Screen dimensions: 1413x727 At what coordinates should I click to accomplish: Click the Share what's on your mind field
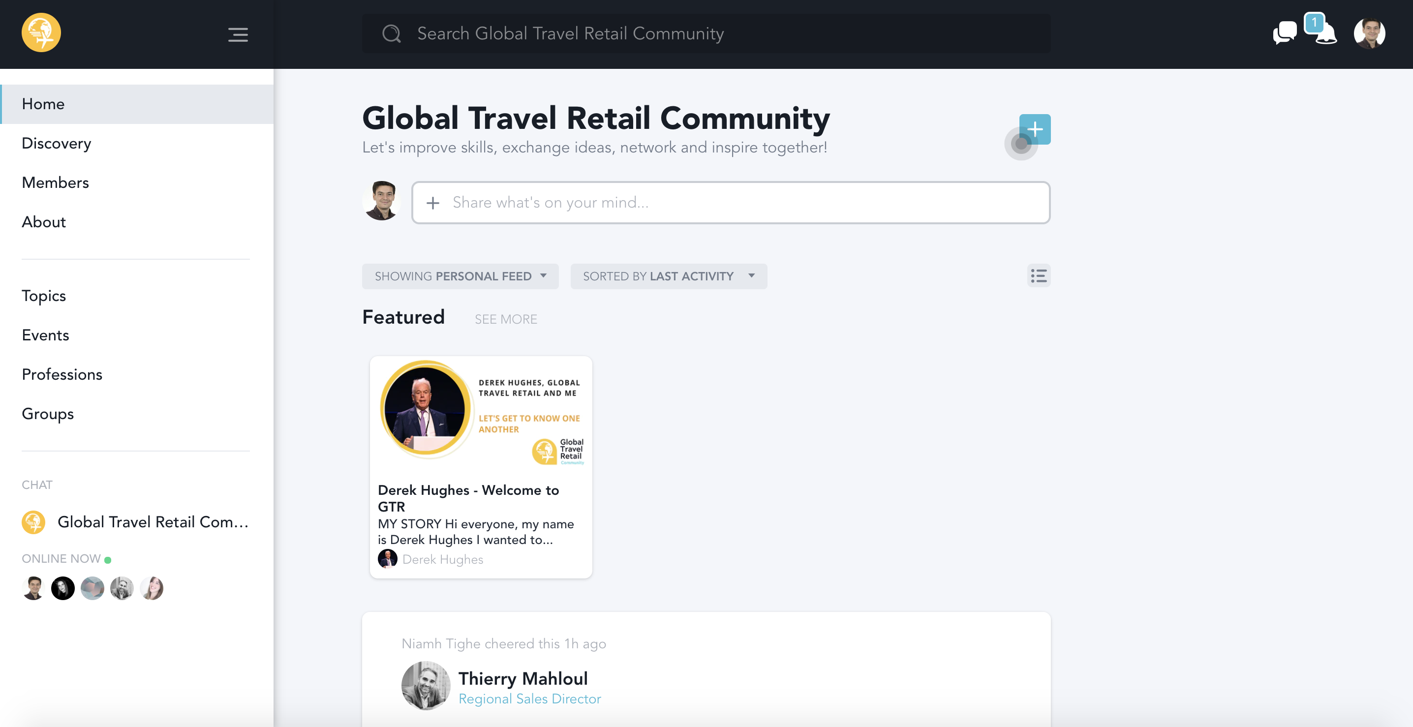tap(731, 203)
